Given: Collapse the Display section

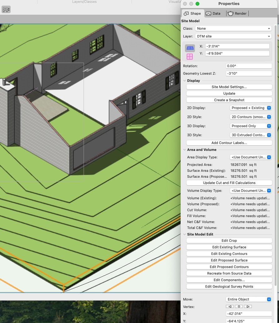Looking at the screenshot, I should (x=184, y=81).
